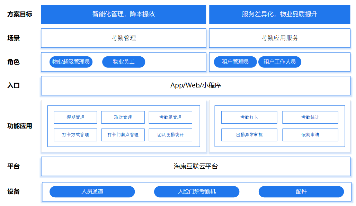Open the 打卡方式管理 function box

75,135
